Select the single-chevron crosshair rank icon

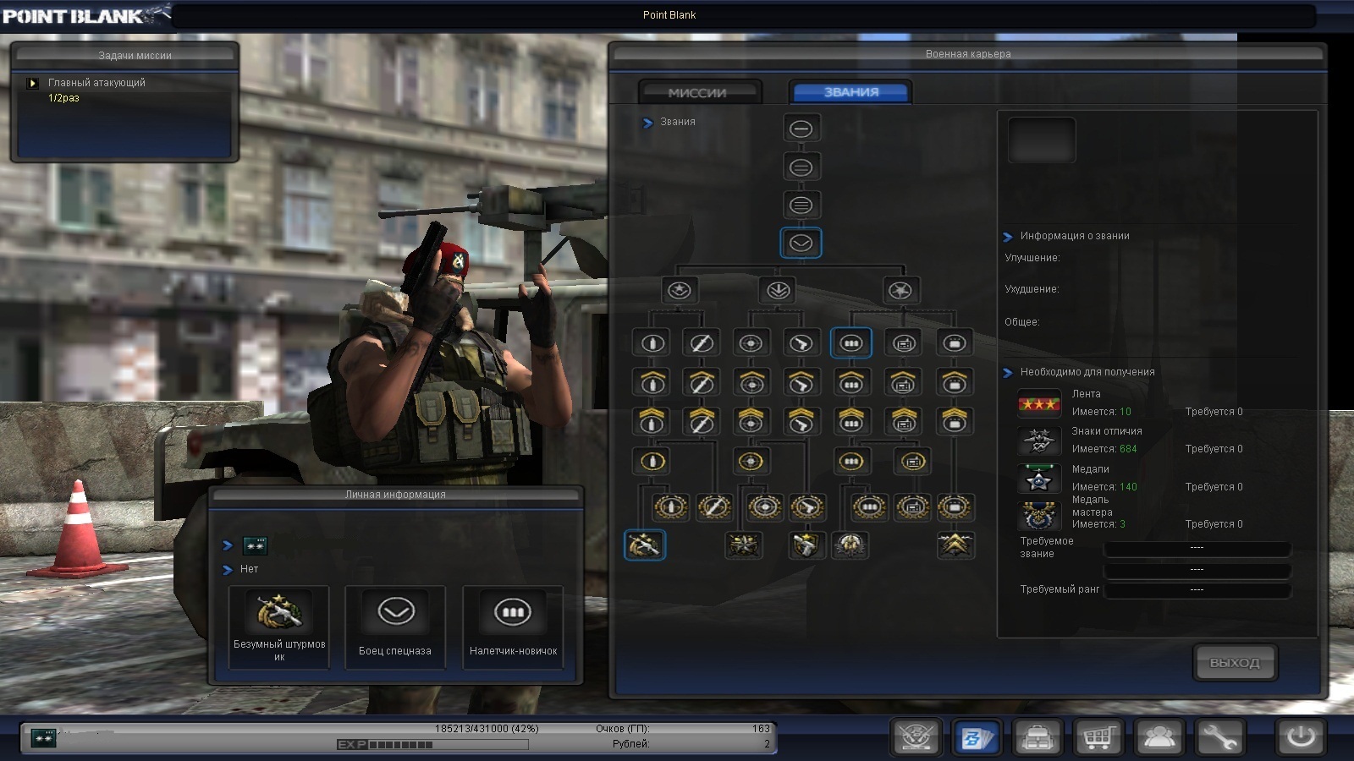(x=751, y=382)
